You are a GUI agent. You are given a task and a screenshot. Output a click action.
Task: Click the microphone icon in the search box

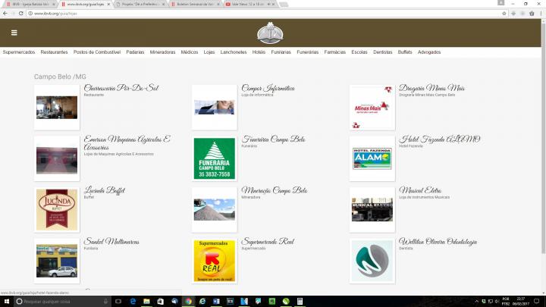pos(105,302)
